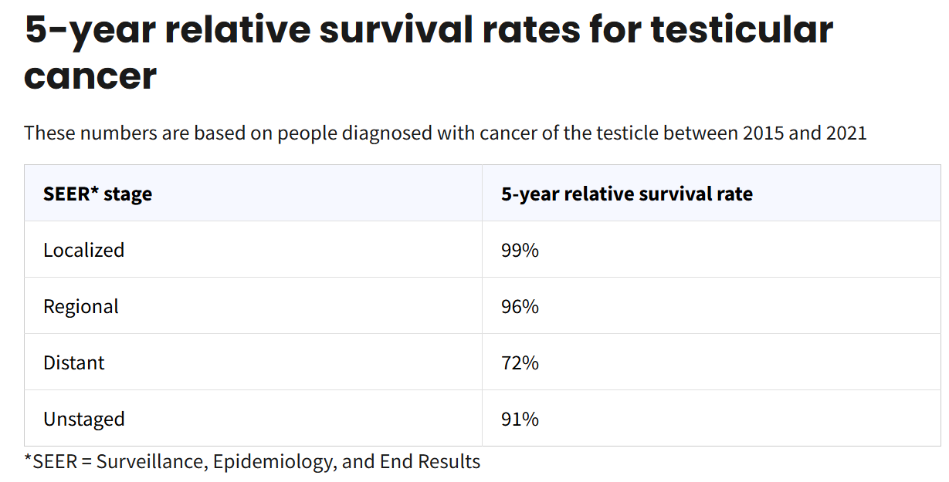Click the 72% survival rate value

click(x=520, y=362)
